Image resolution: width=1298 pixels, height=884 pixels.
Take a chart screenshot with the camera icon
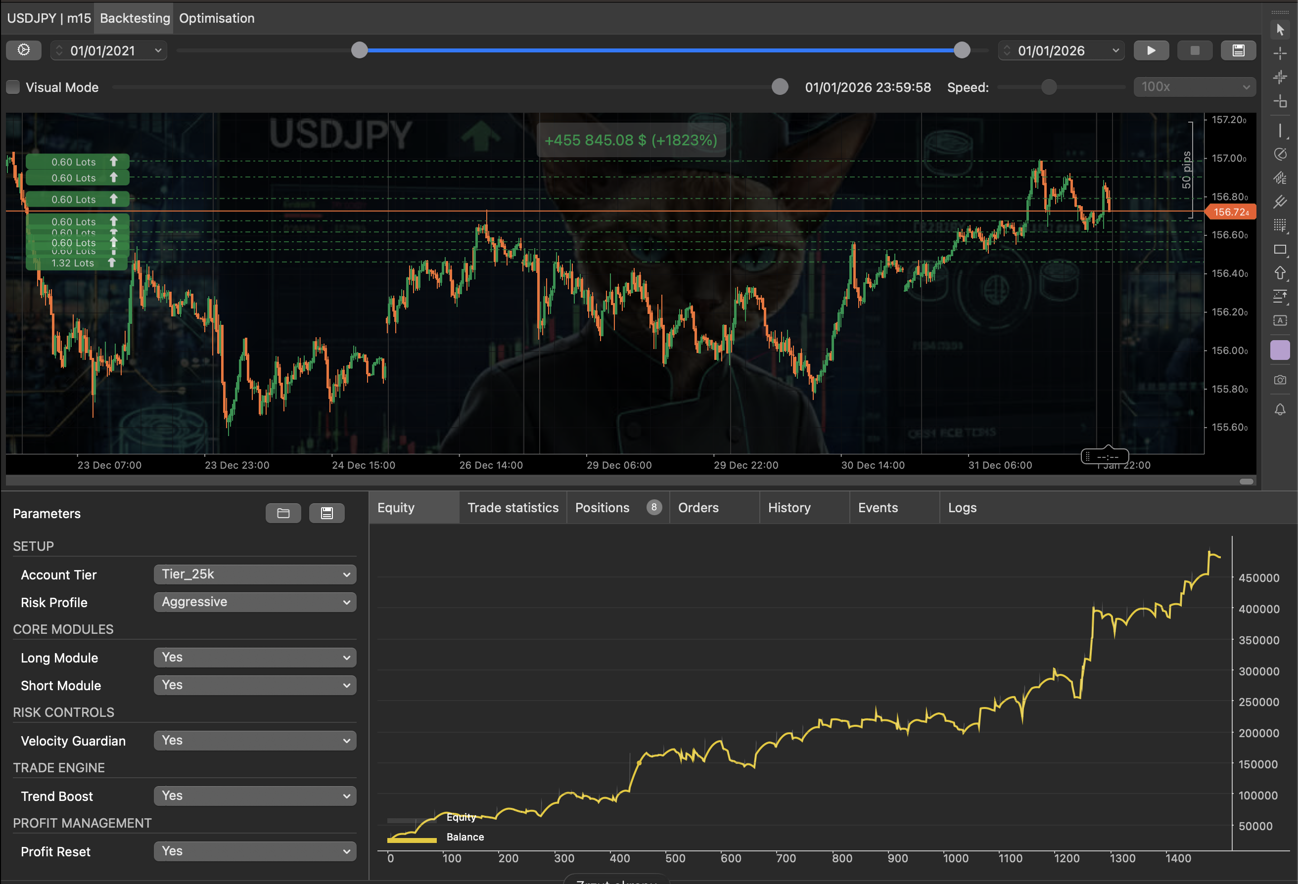point(1280,380)
